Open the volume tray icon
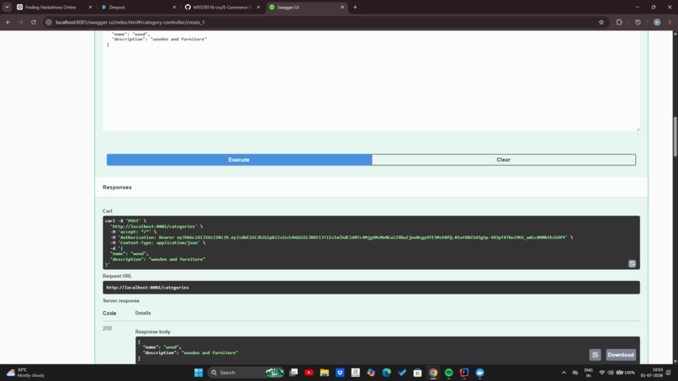The image size is (678, 381). 610,373
